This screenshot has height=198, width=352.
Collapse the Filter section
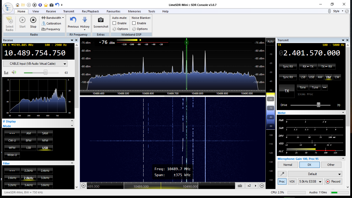pyautogui.click(x=72, y=163)
